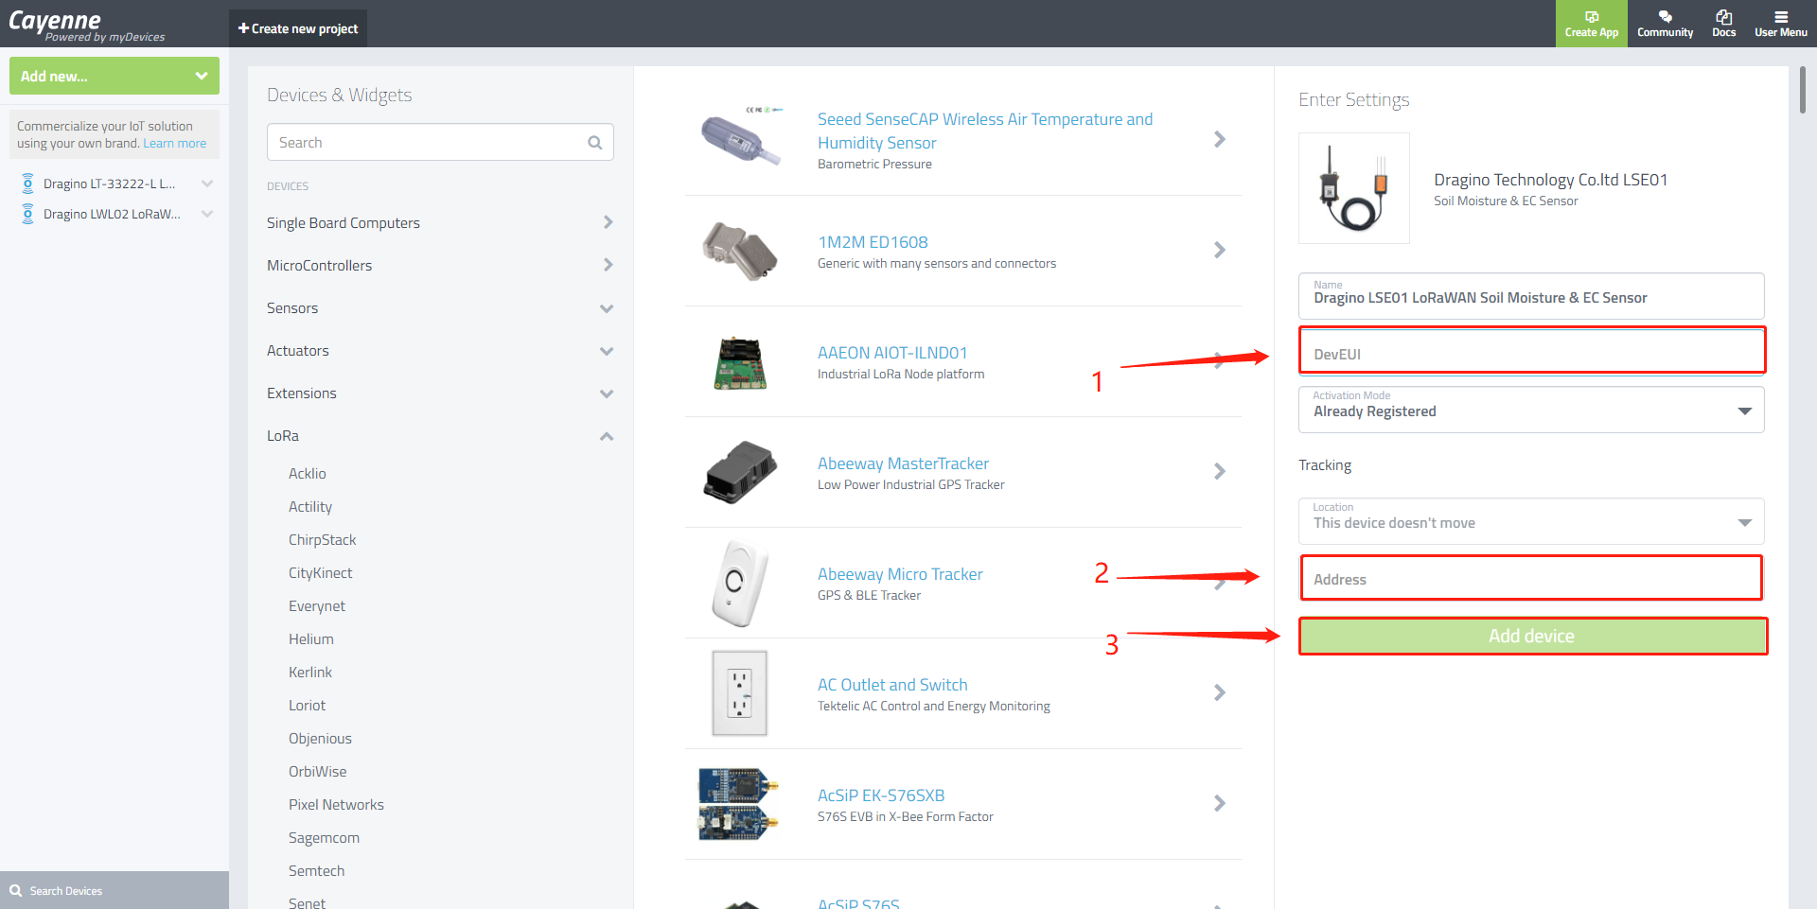Click the Add device button

(x=1533, y=637)
